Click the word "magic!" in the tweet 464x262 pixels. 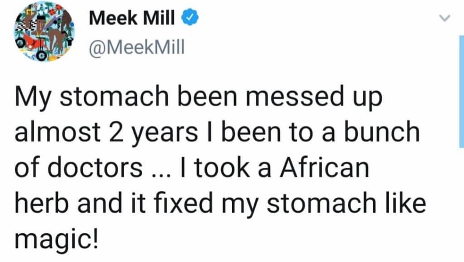(x=56, y=235)
